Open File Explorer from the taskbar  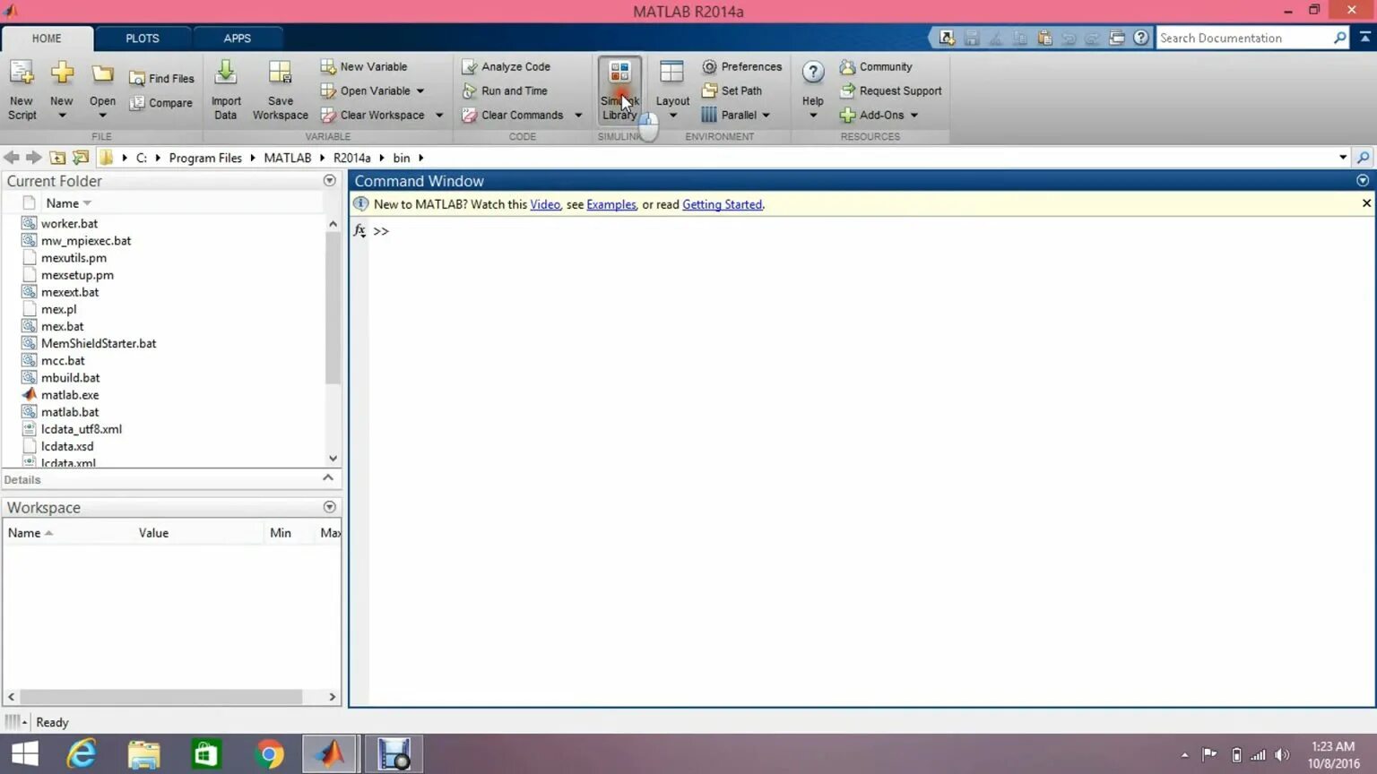click(x=143, y=754)
